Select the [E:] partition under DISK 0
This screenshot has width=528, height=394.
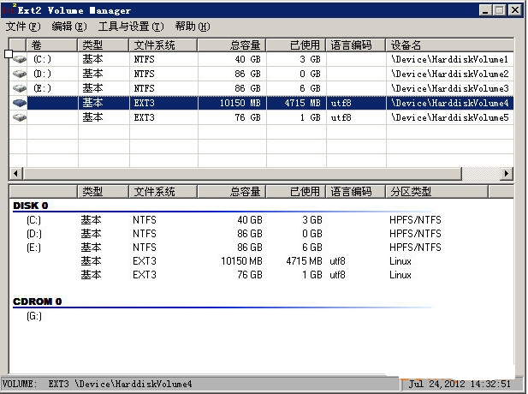[x=33, y=248]
